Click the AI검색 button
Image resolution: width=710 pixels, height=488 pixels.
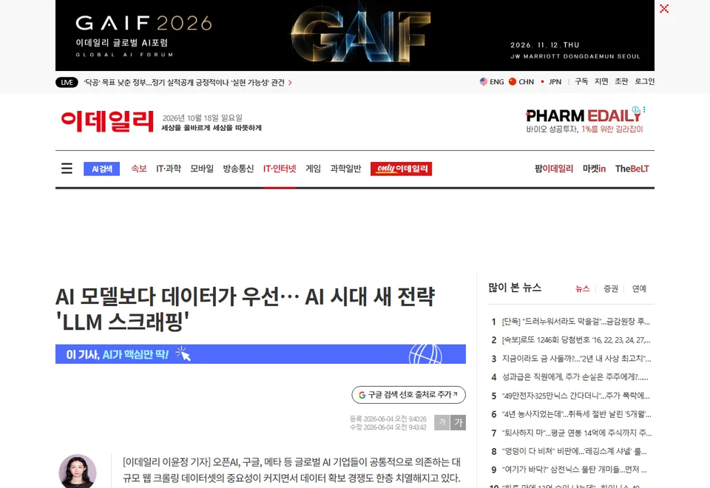[102, 169]
